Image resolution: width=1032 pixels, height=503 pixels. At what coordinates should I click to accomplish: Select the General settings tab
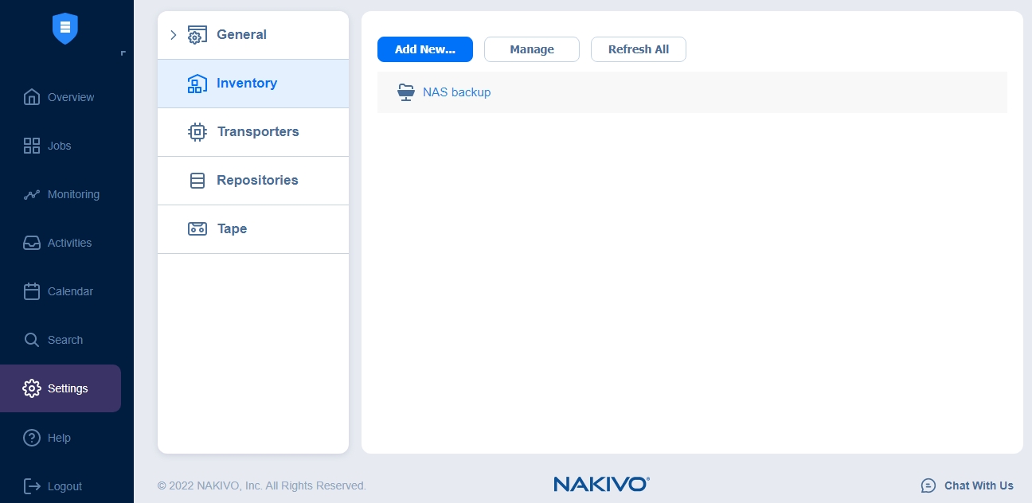(x=241, y=34)
